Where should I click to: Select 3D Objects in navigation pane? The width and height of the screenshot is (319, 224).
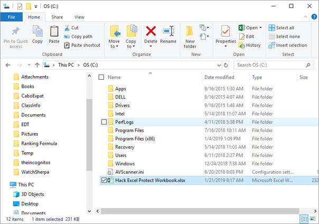pos(29,194)
